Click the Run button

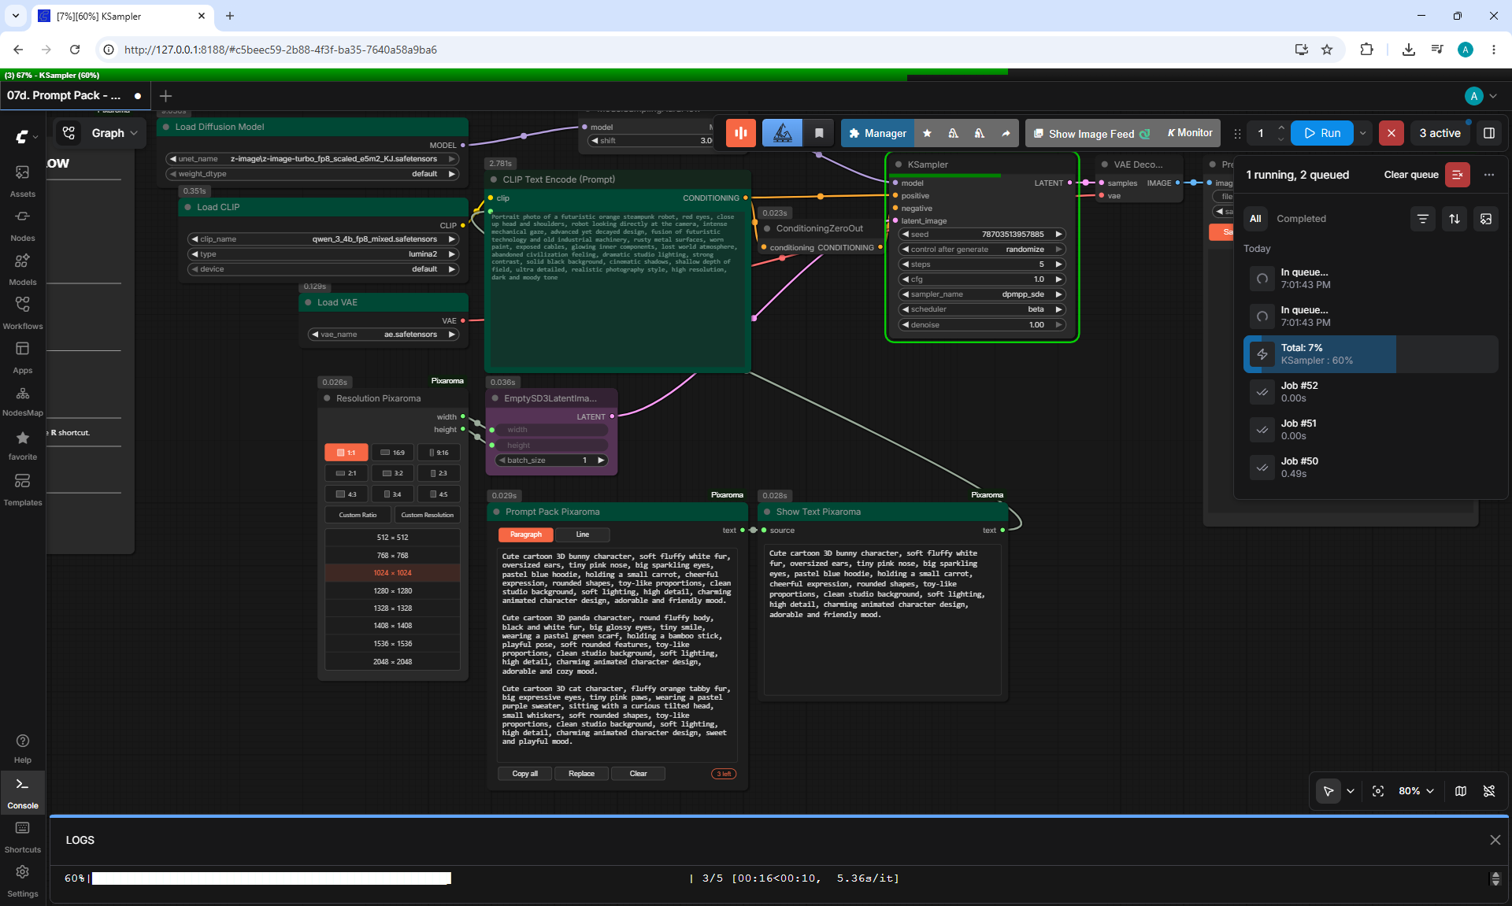1322,133
